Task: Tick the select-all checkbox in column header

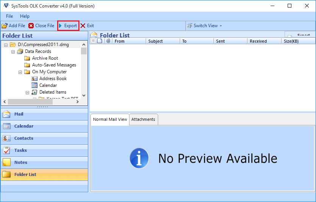Action: point(93,41)
